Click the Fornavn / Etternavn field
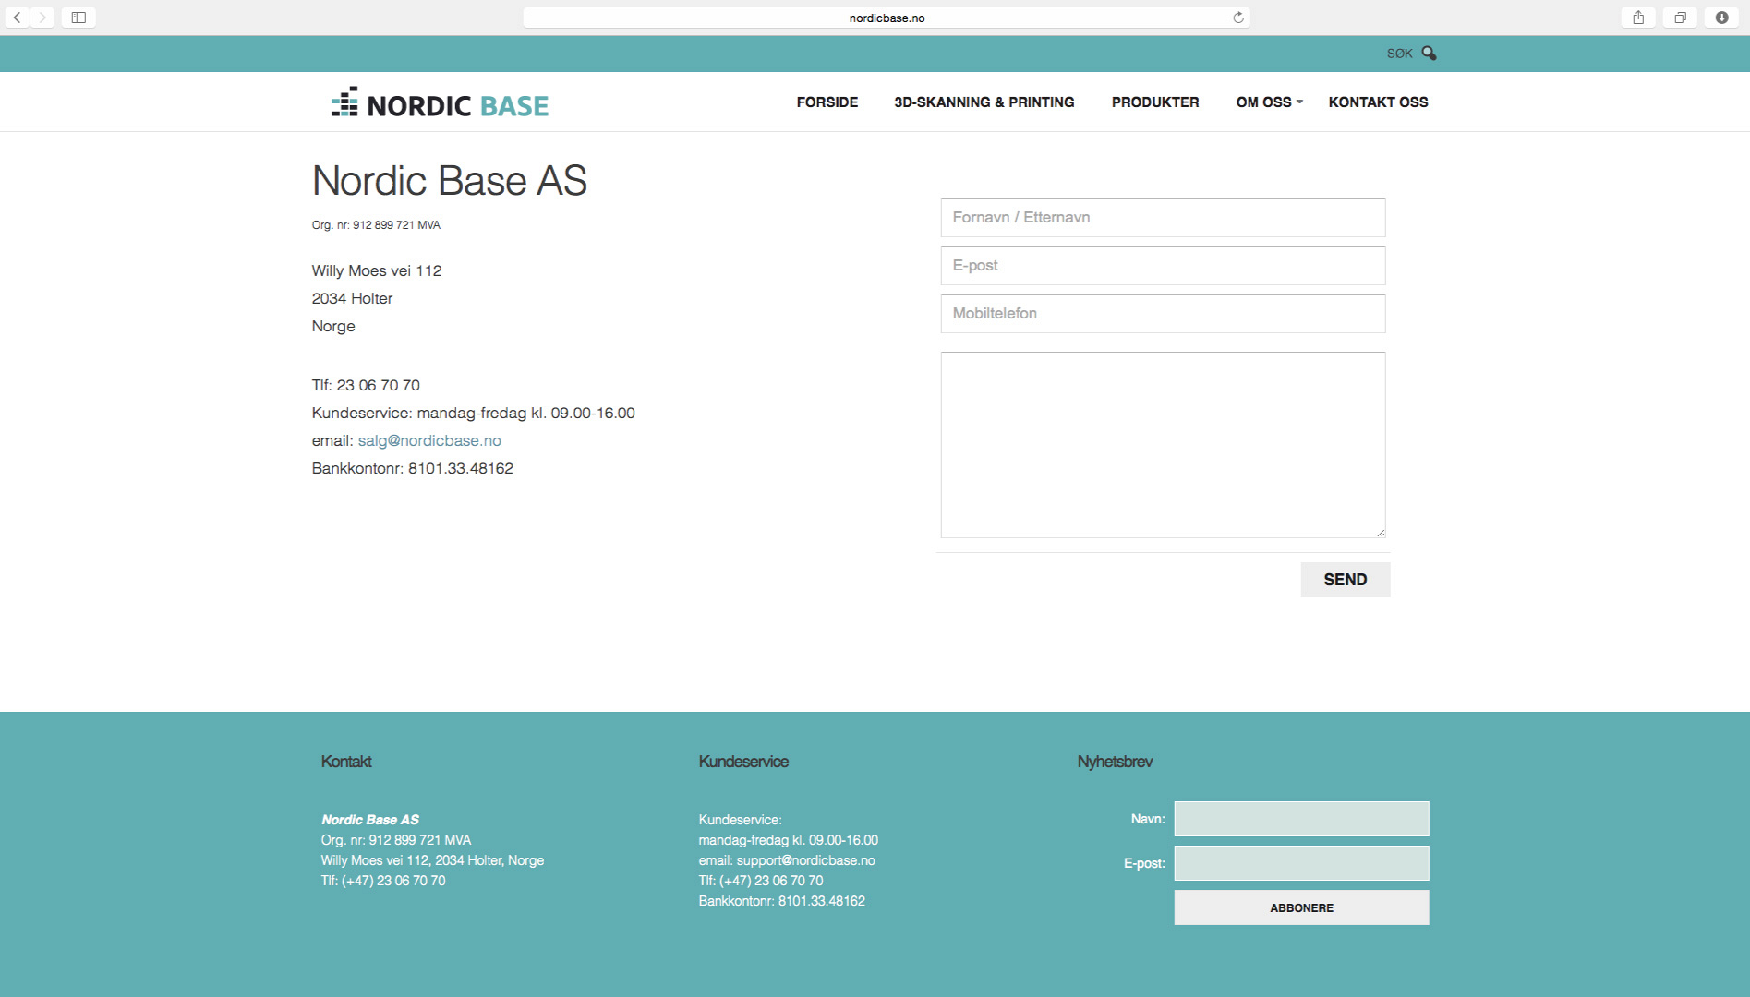Screen dimensions: 1750x997 pyautogui.click(x=1163, y=218)
